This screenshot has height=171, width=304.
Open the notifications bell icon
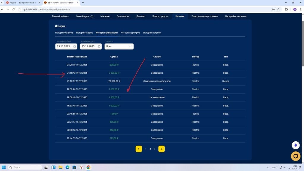coord(295,145)
